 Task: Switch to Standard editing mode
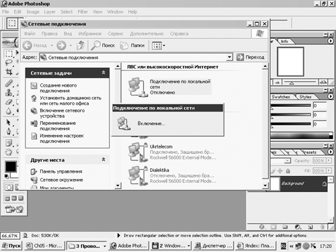tap(9, 187)
